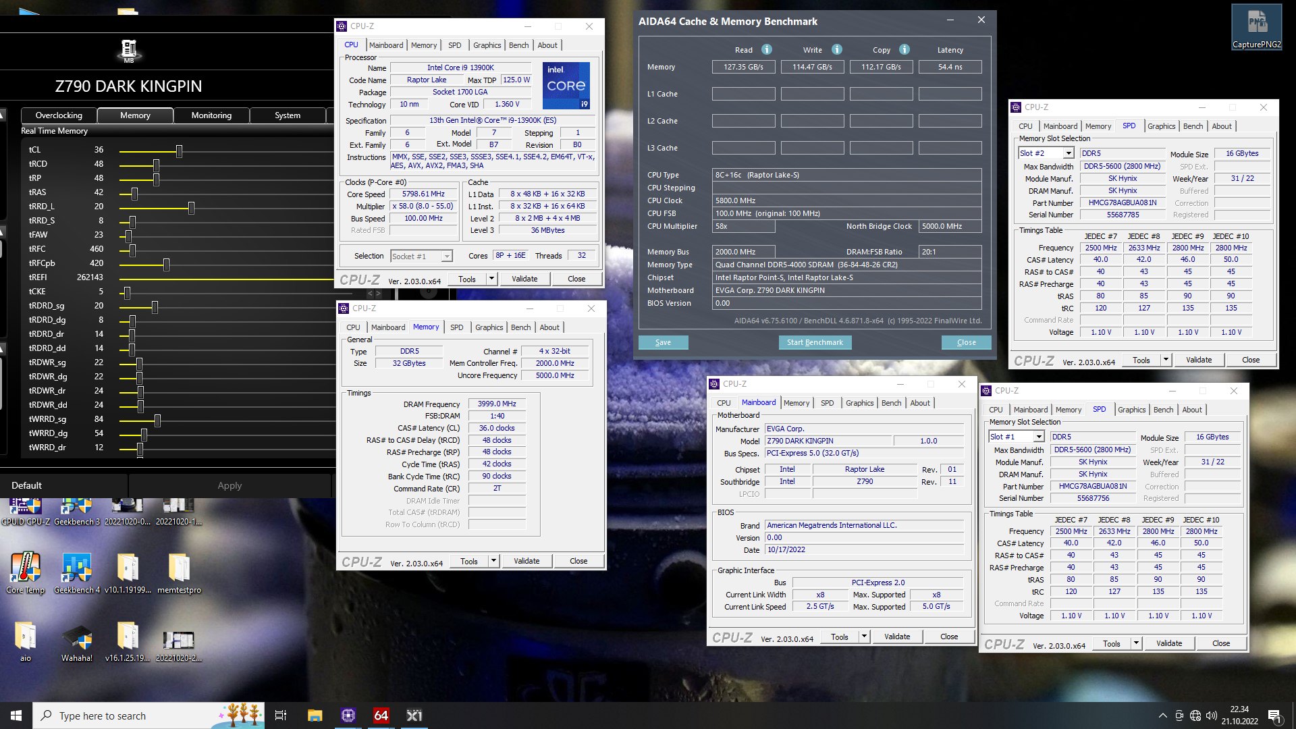Open the Mainboard tab in Slot #1 SPD window

[x=1031, y=410]
